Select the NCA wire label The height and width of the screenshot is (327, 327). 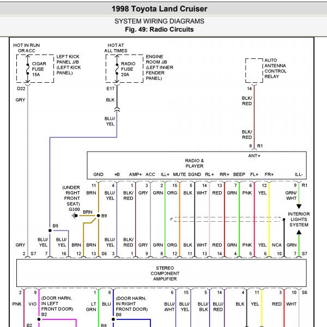coord(277,245)
